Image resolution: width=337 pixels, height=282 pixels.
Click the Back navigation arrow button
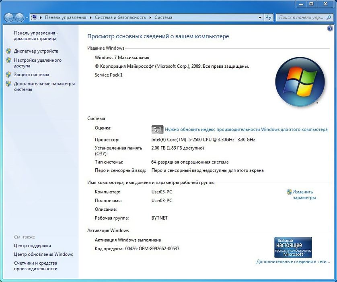[9, 17]
